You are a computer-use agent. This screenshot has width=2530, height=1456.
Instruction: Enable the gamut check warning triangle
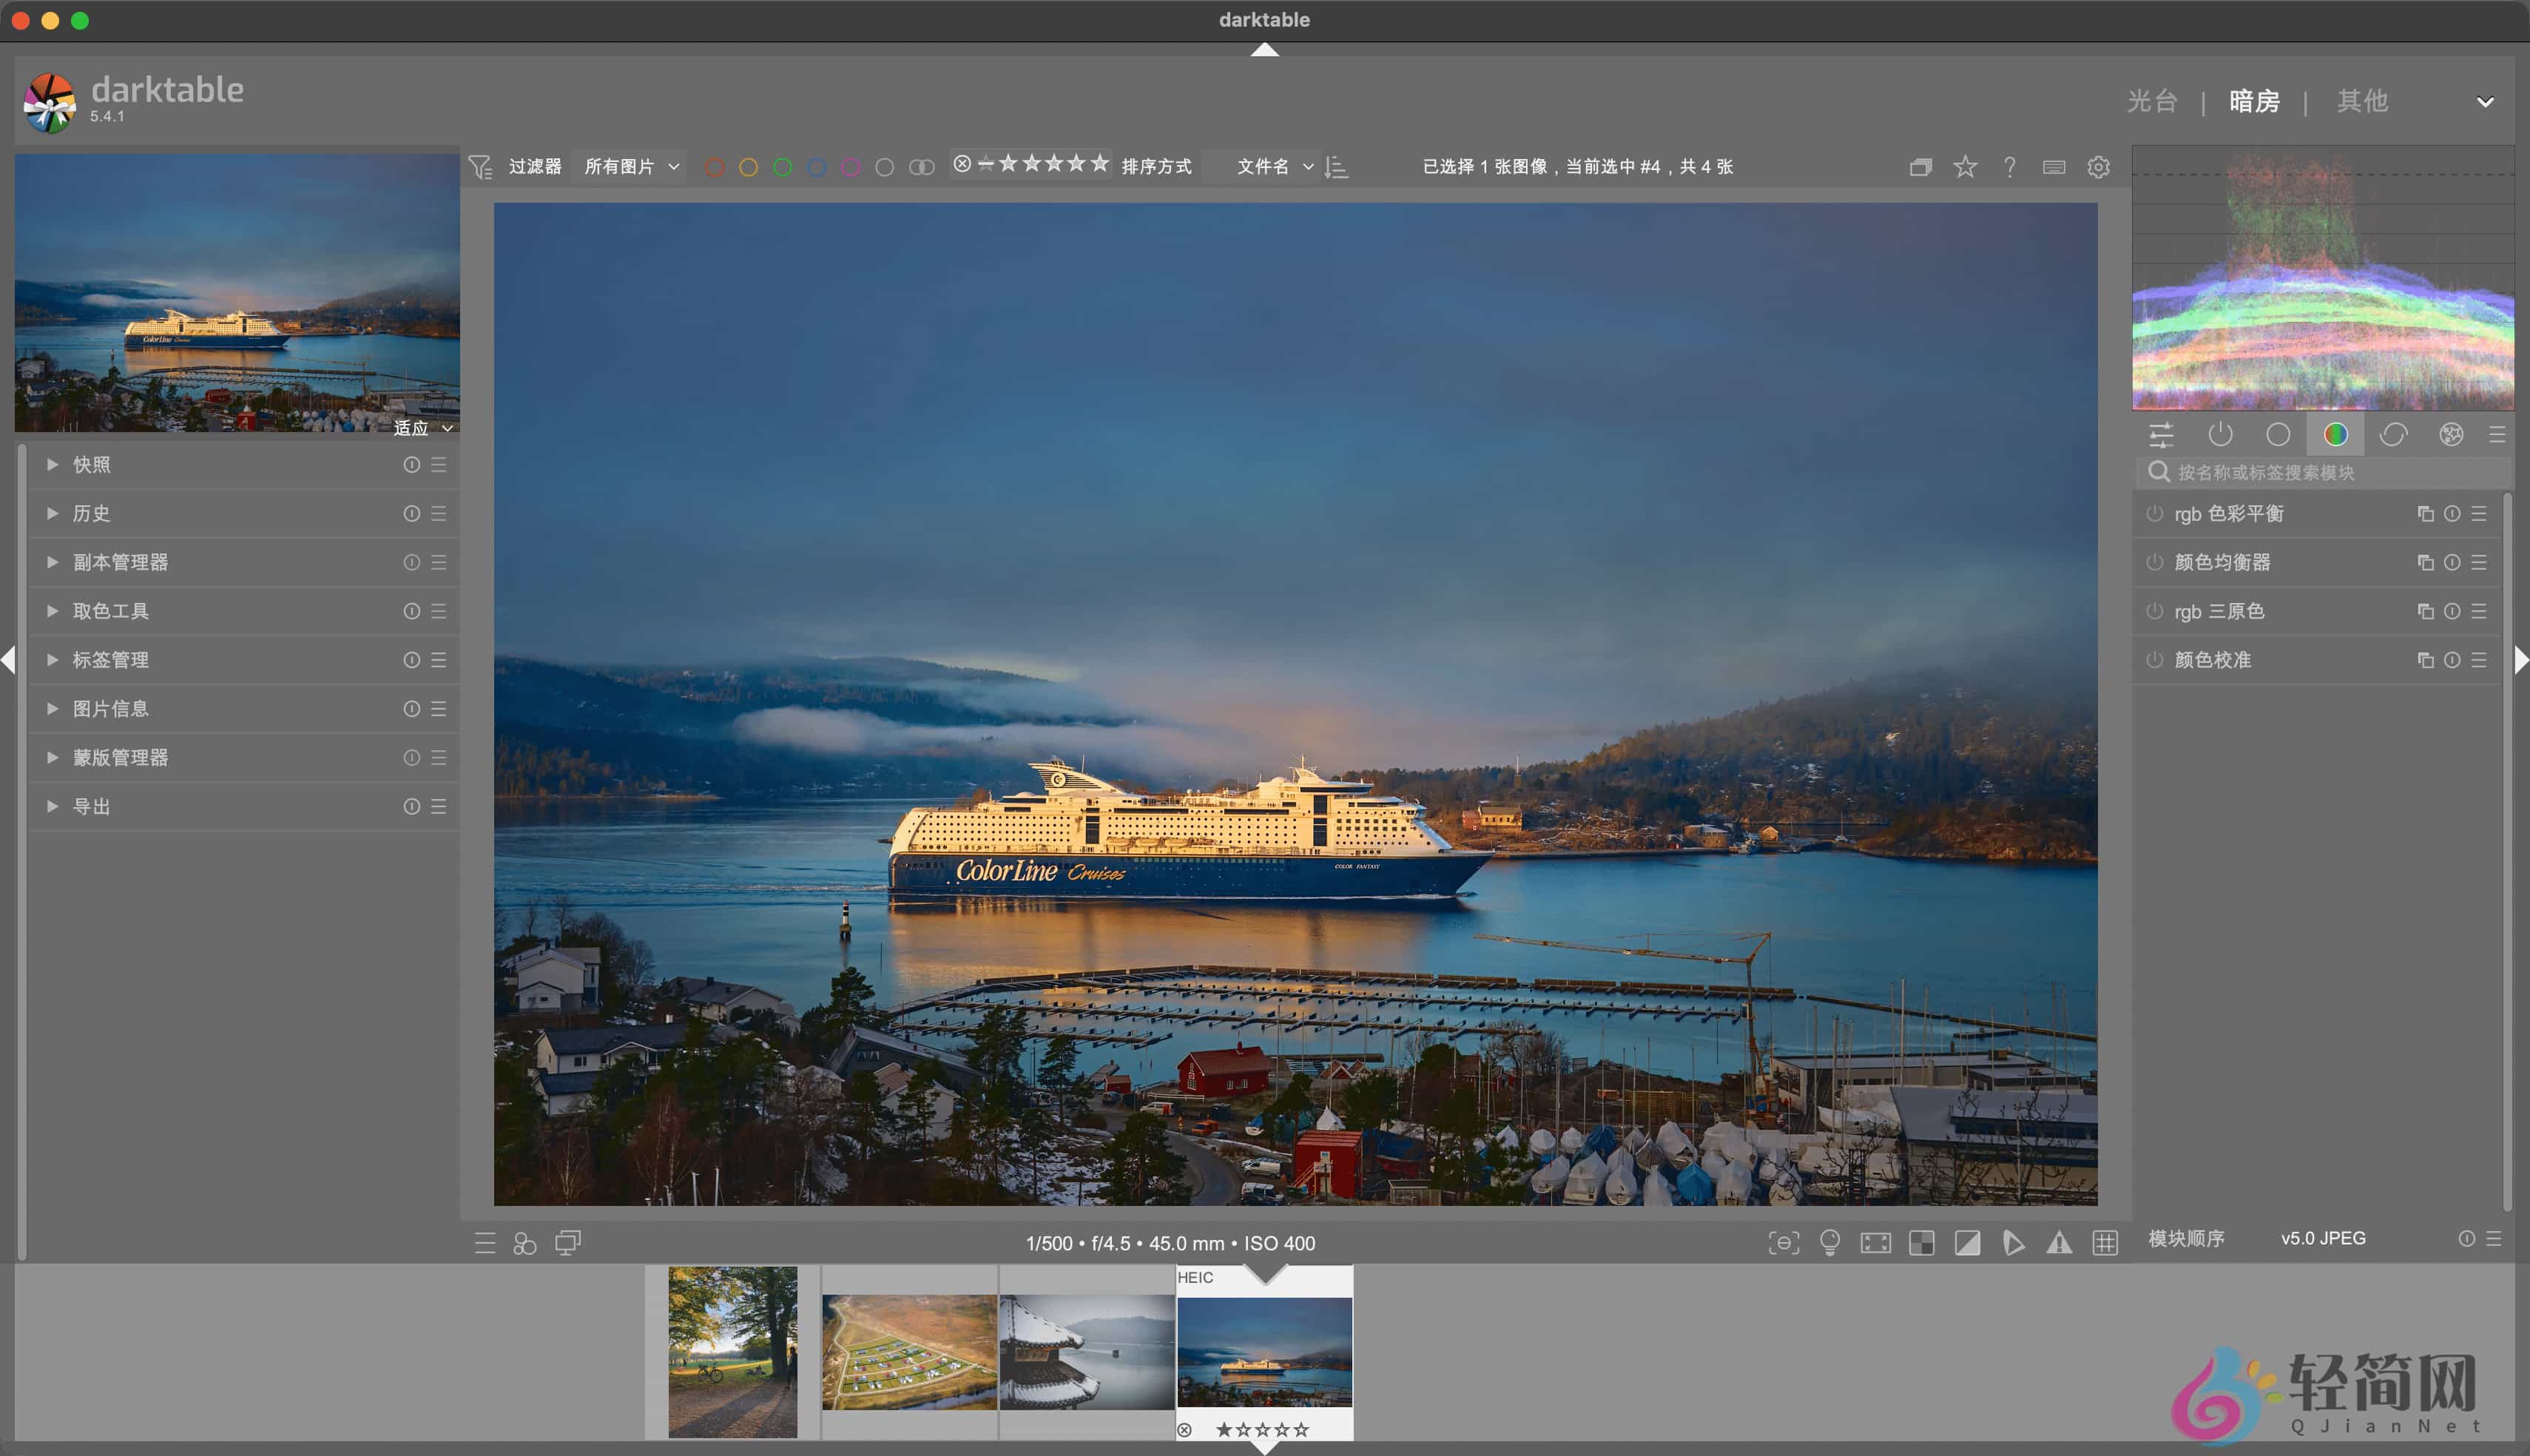(2060, 1243)
